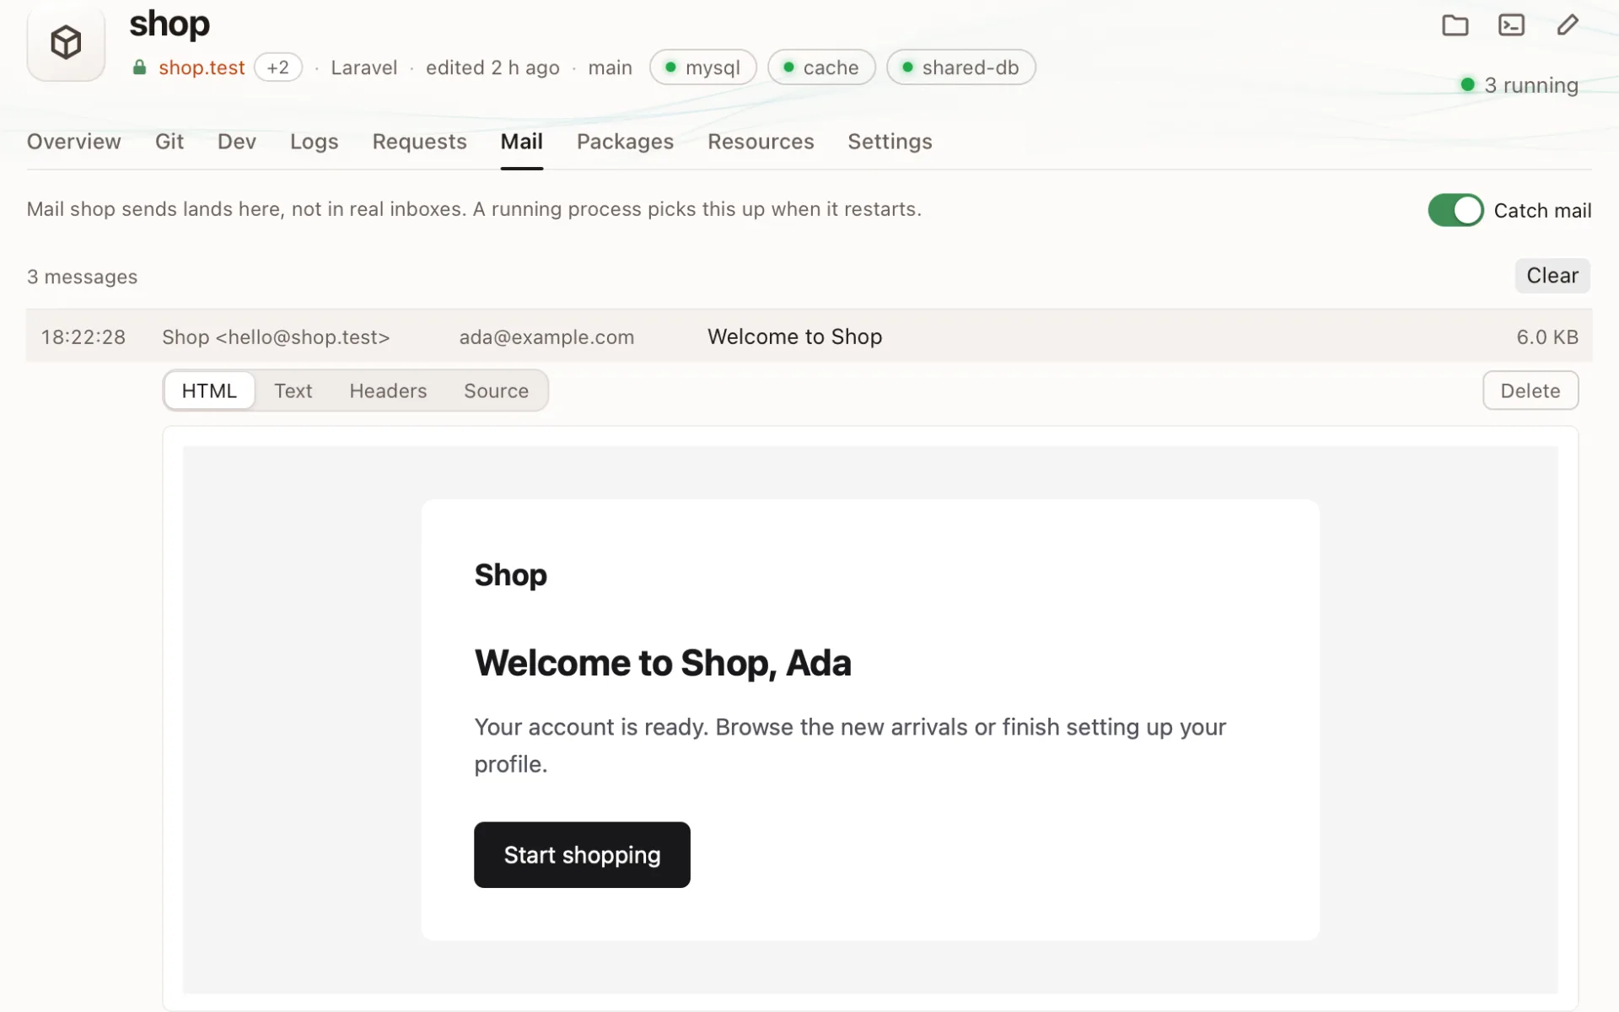This screenshot has width=1619, height=1012.
Task: Select the Welcome to Shop message row
Action: click(809, 336)
